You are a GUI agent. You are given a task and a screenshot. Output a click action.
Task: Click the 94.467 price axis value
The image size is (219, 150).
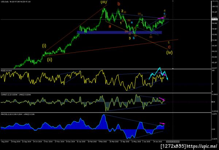(215, 29)
